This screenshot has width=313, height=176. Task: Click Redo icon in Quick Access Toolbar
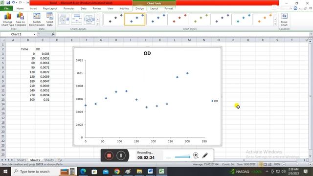pyautogui.click(x=21, y=2)
